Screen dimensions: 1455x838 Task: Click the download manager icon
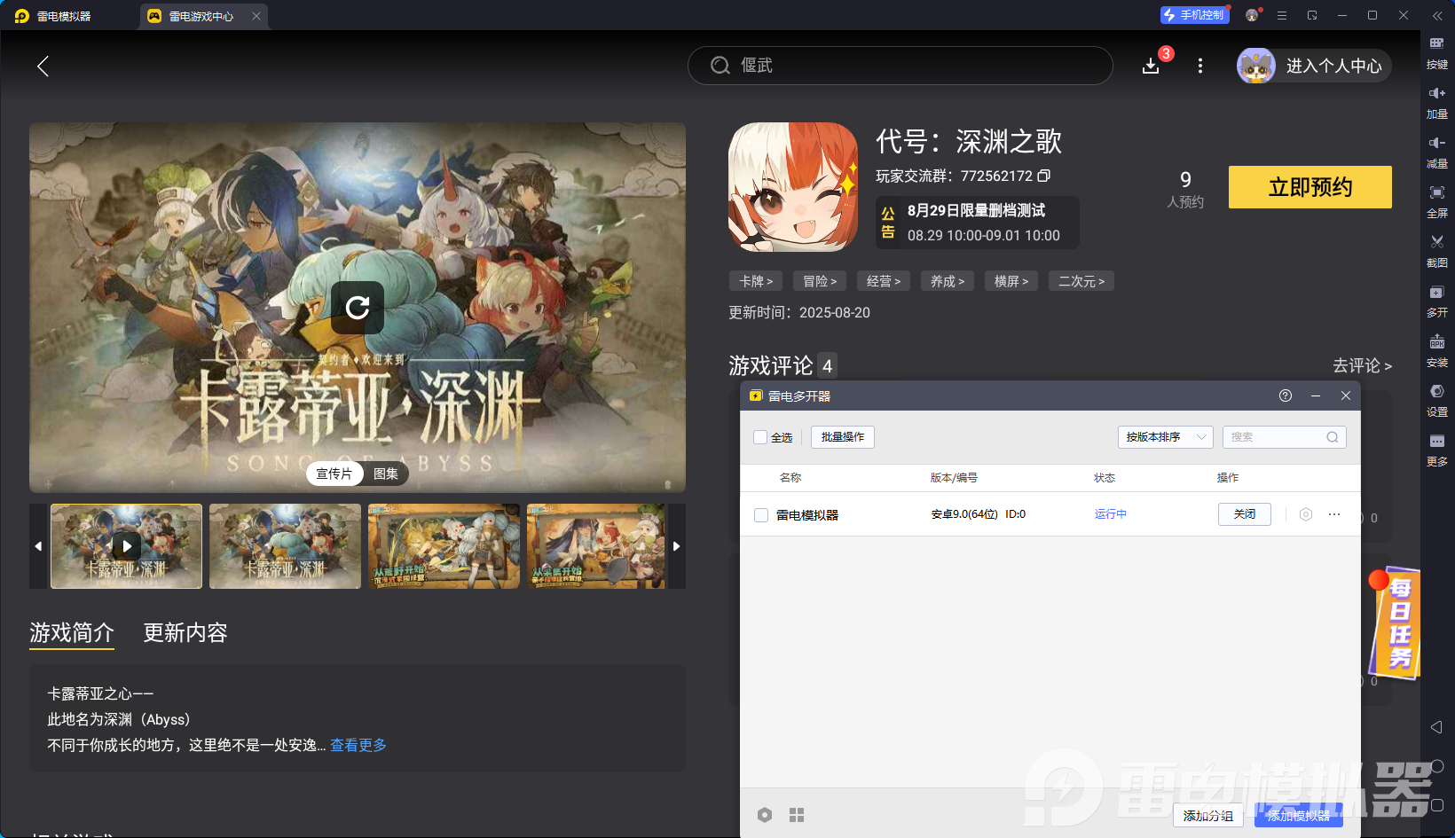[x=1151, y=67]
